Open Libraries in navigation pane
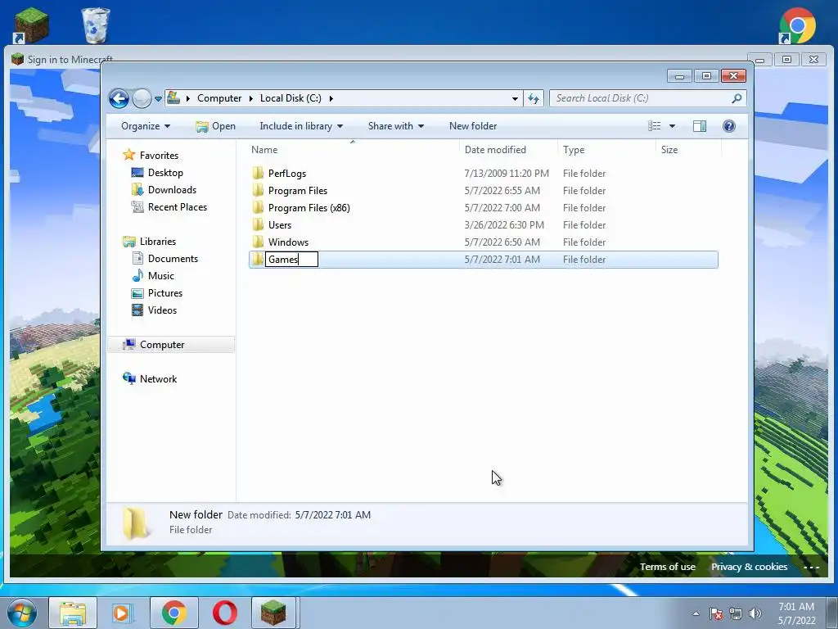 click(x=157, y=242)
